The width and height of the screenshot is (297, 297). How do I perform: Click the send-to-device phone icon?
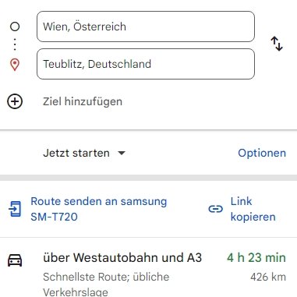pyautogui.click(x=15, y=209)
